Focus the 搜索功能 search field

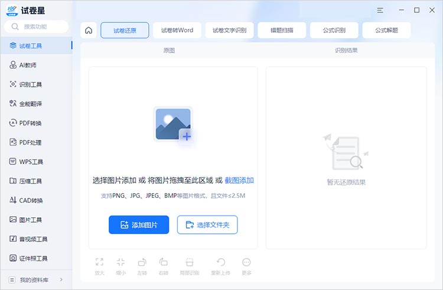36,27
